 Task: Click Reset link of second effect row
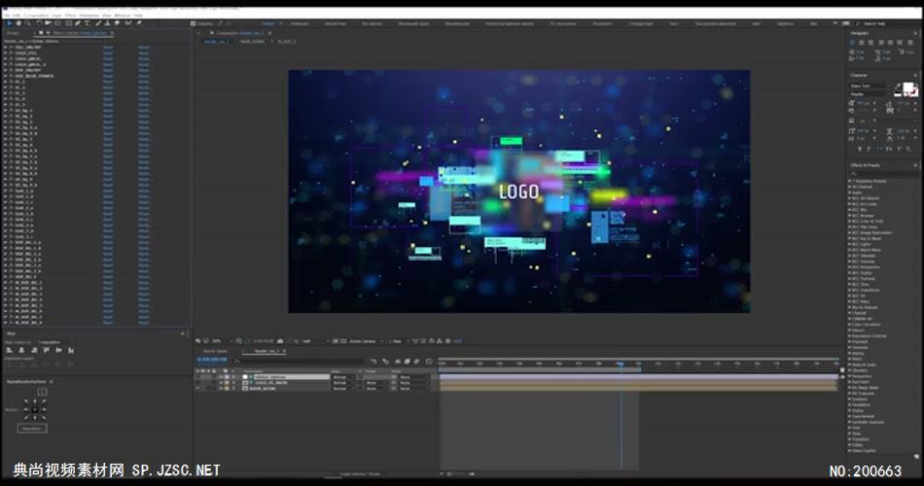tap(108, 52)
